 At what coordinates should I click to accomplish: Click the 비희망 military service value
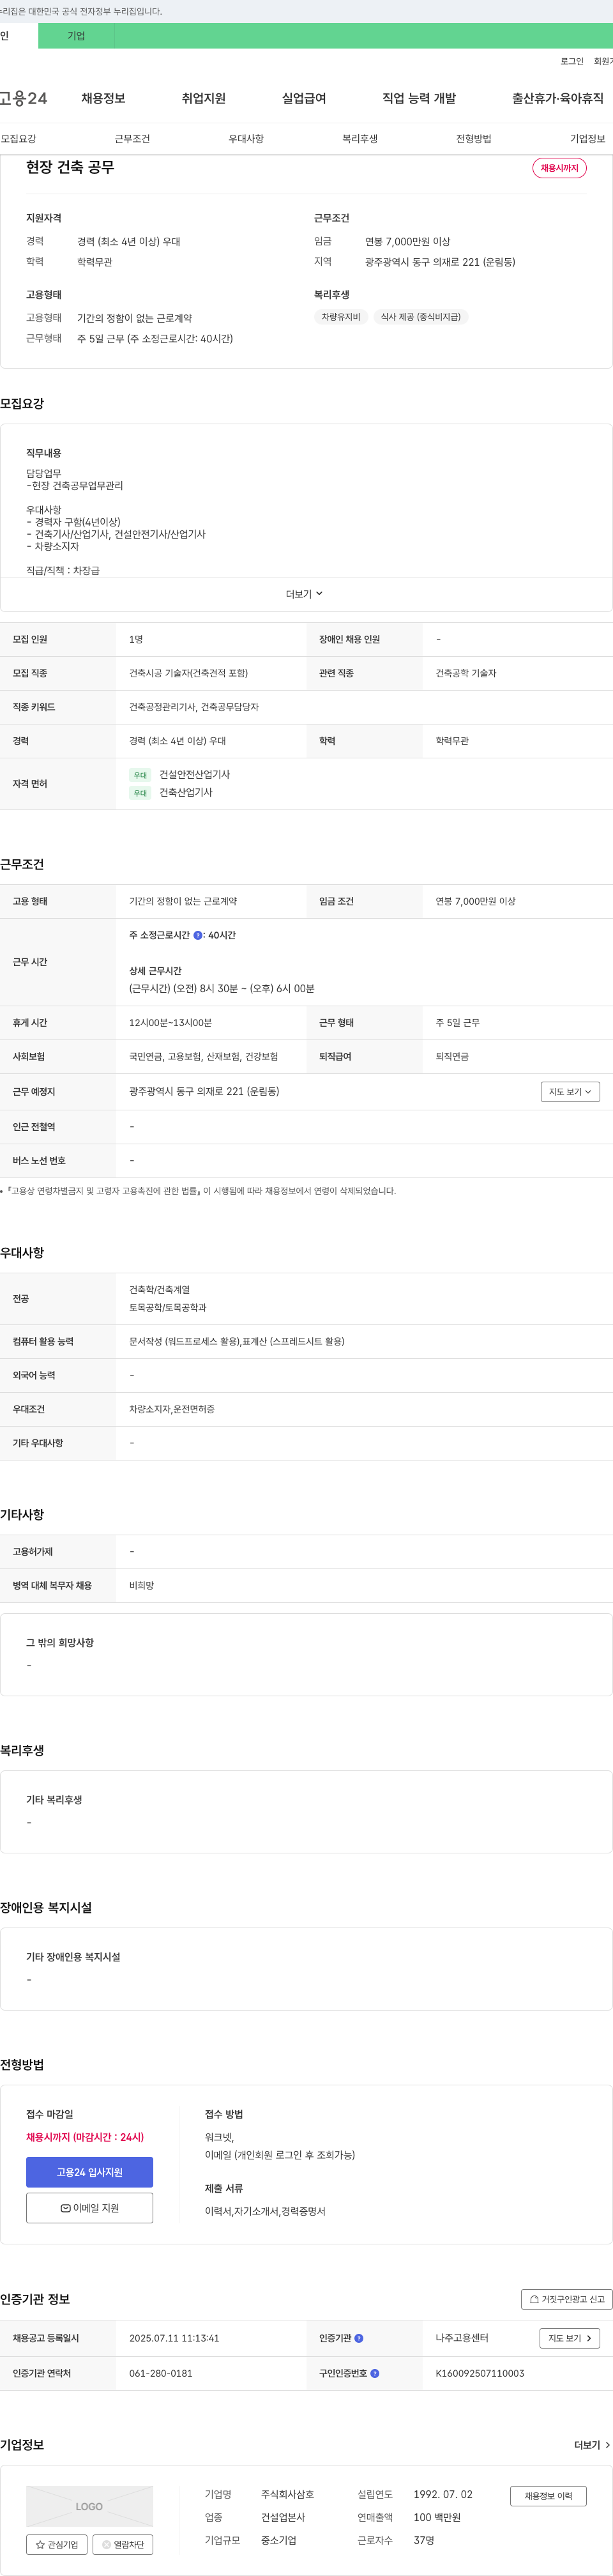point(142,1586)
